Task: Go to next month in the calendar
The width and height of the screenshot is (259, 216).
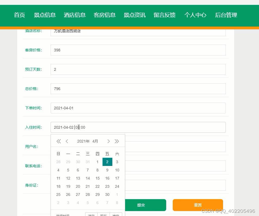Action: click(x=108, y=141)
